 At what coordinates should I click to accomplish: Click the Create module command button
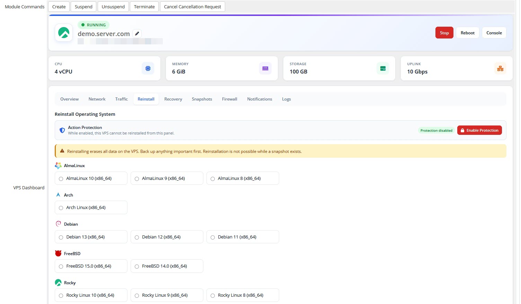[x=59, y=7]
